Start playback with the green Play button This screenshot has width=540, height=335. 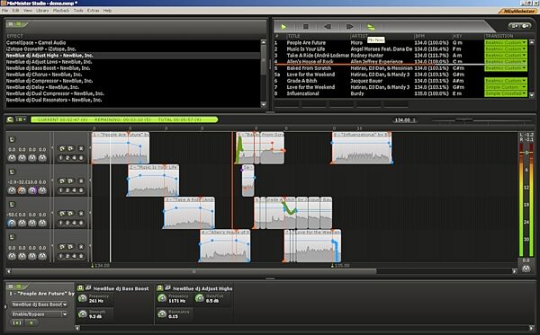click(283, 26)
